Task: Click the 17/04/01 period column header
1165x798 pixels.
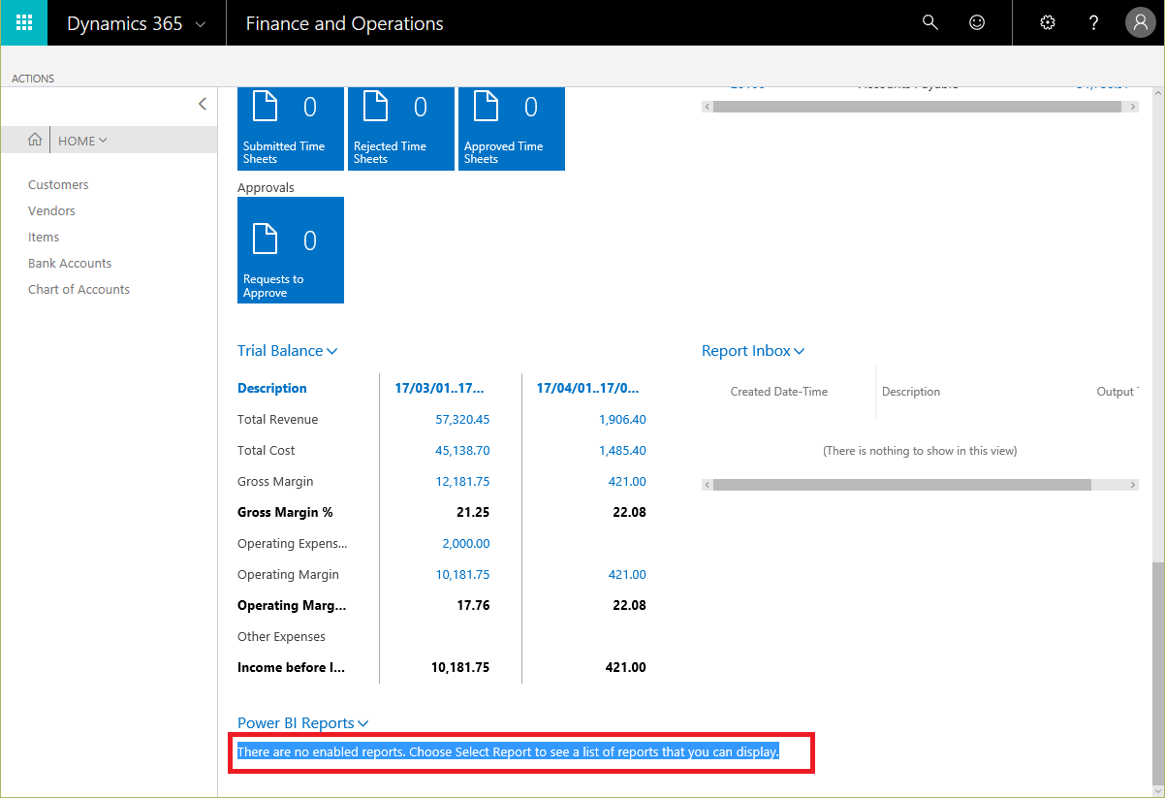Action: click(587, 389)
